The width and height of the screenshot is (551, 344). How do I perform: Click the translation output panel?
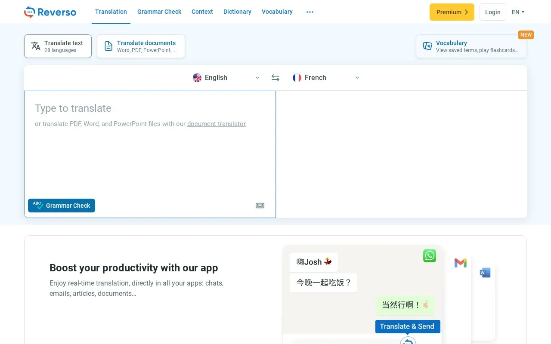point(401,154)
